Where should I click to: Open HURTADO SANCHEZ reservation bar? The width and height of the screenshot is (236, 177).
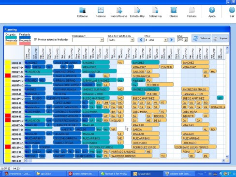tap(128, 151)
